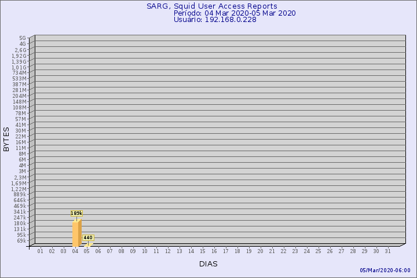Image resolution: width=417 pixels, height=278 pixels.
Task: Click the 247k y-axis tick label
Action: [x=20, y=218]
